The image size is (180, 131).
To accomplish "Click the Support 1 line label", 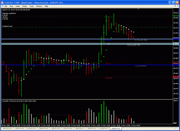I will tap(109, 64).
